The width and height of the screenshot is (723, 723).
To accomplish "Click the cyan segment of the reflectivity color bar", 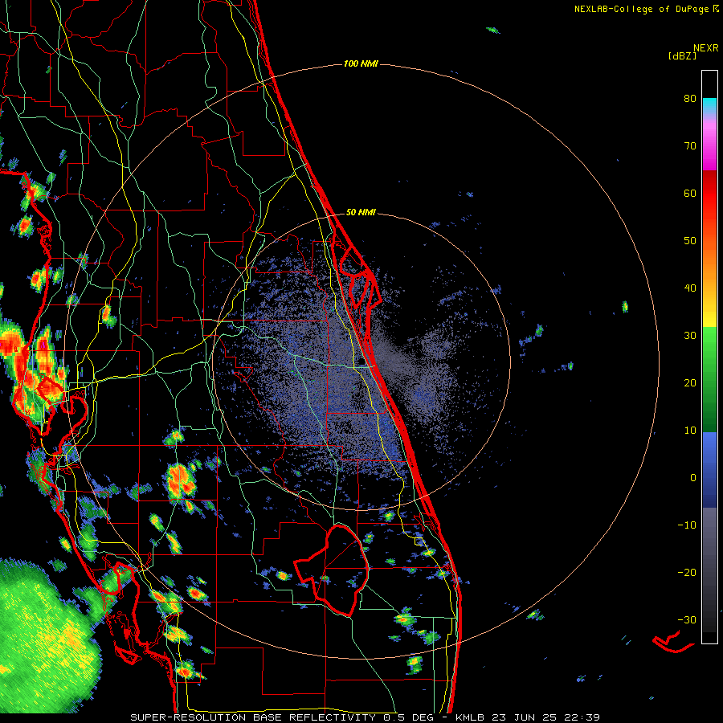I will coord(709,106).
